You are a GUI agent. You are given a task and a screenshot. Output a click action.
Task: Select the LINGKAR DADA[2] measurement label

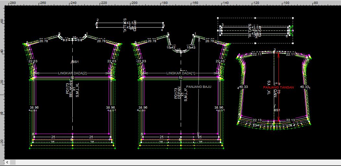[x=72, y=73]
